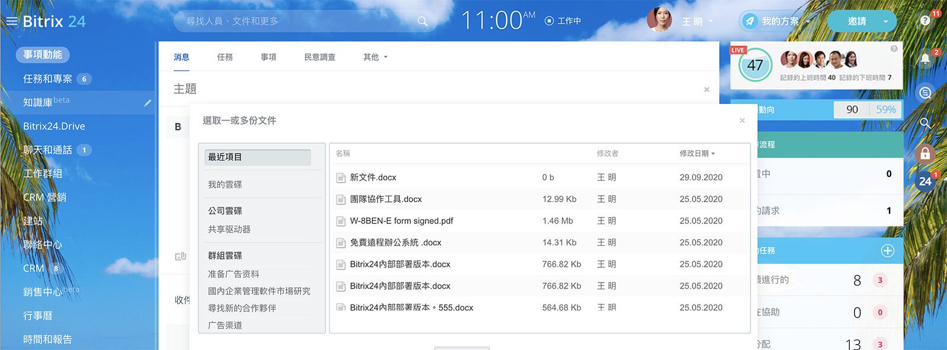947x350 pixels.
Task: Switch to the 任務 tab
Action: (x=225, y=57)
